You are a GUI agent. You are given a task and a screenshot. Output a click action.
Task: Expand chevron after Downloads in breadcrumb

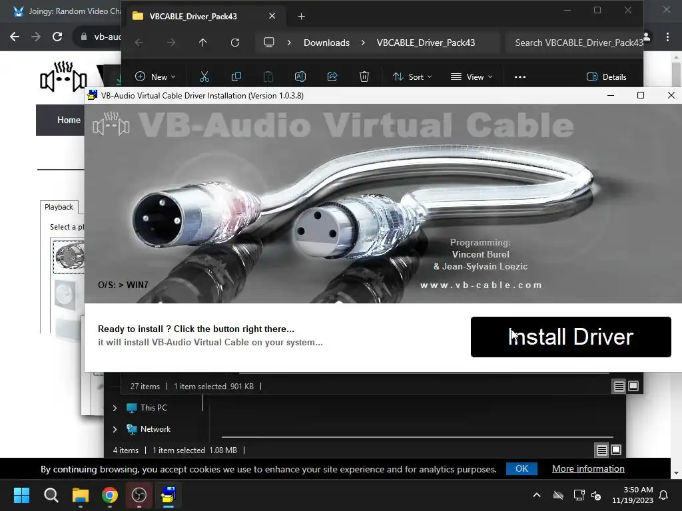(363, 43)
